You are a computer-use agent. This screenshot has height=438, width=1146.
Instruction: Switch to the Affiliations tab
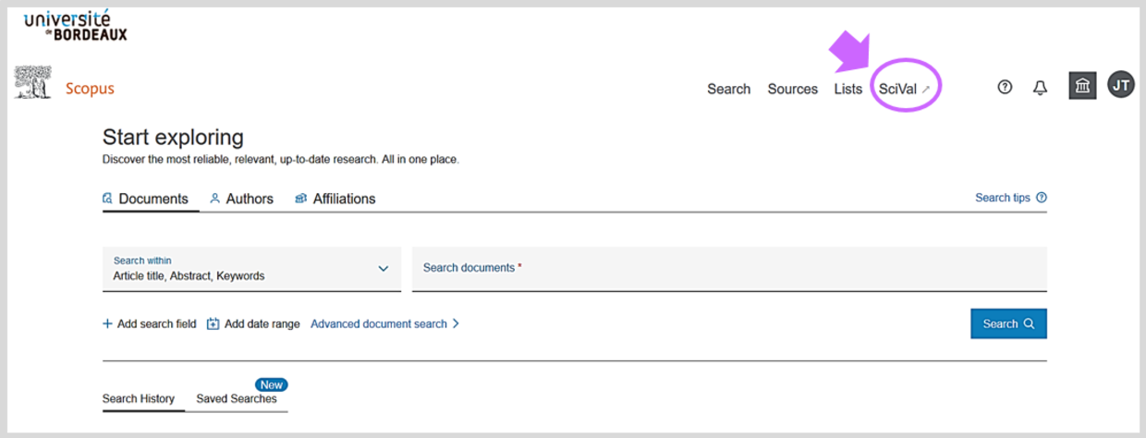tap(335, 199)
